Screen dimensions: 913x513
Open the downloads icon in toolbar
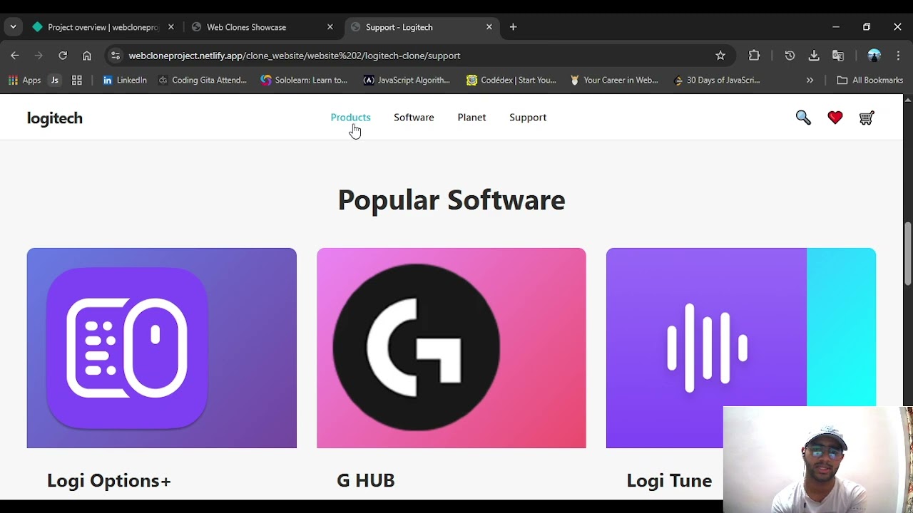point(814,56)
